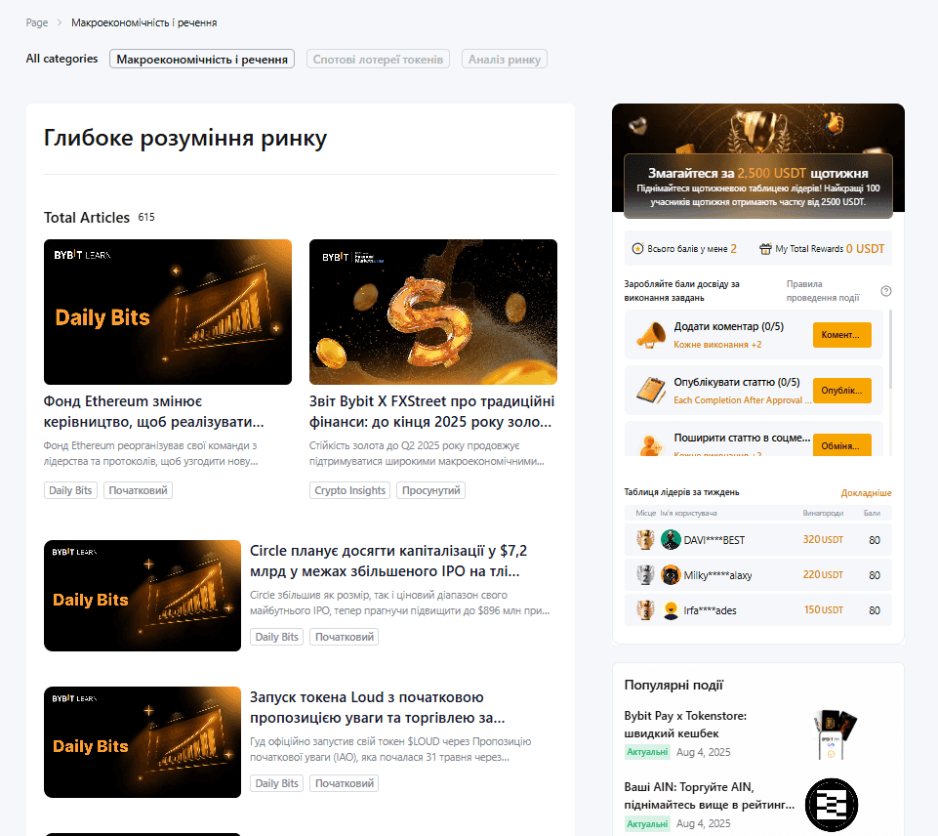Click Актуальні badge under Bybit Pay event
938x836 pixels.
click(647, 752)
